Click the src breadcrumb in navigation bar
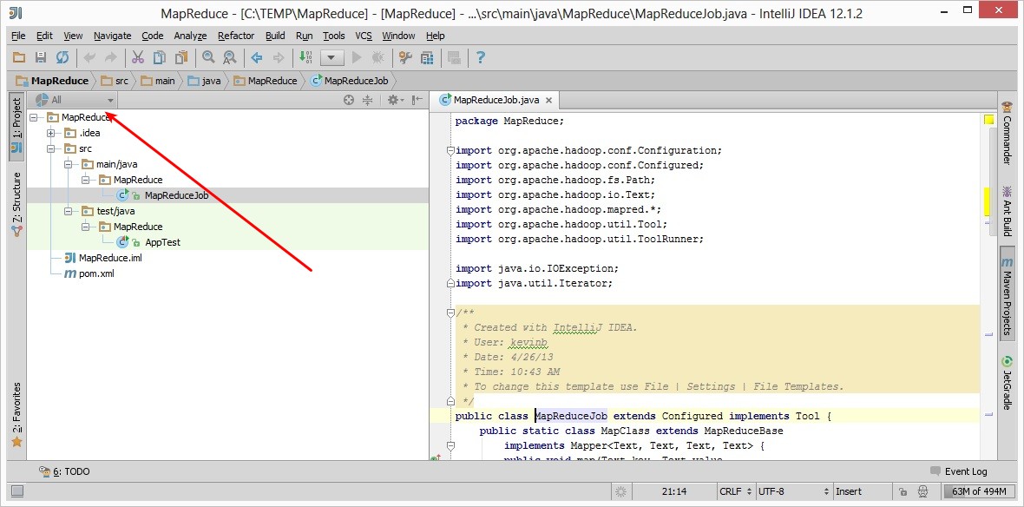This screenshot has width=1024, height=507. coord(115,81)
